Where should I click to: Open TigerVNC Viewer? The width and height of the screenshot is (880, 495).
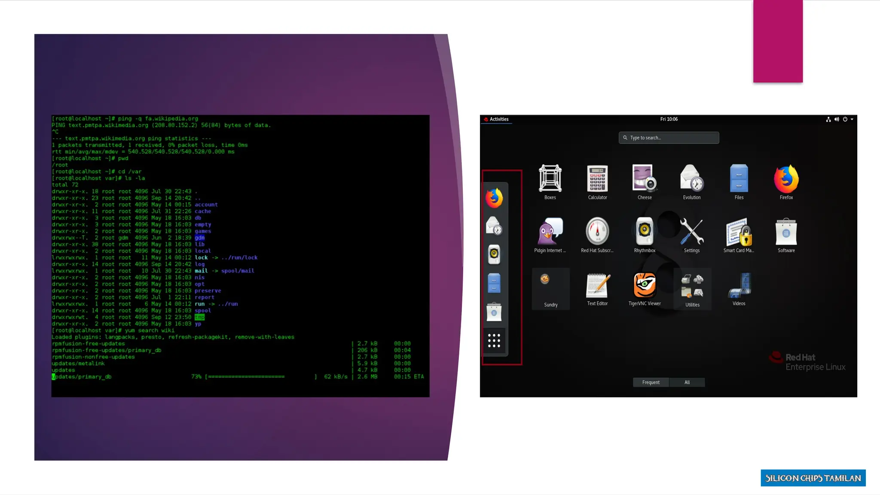click(x=645, y=285)
